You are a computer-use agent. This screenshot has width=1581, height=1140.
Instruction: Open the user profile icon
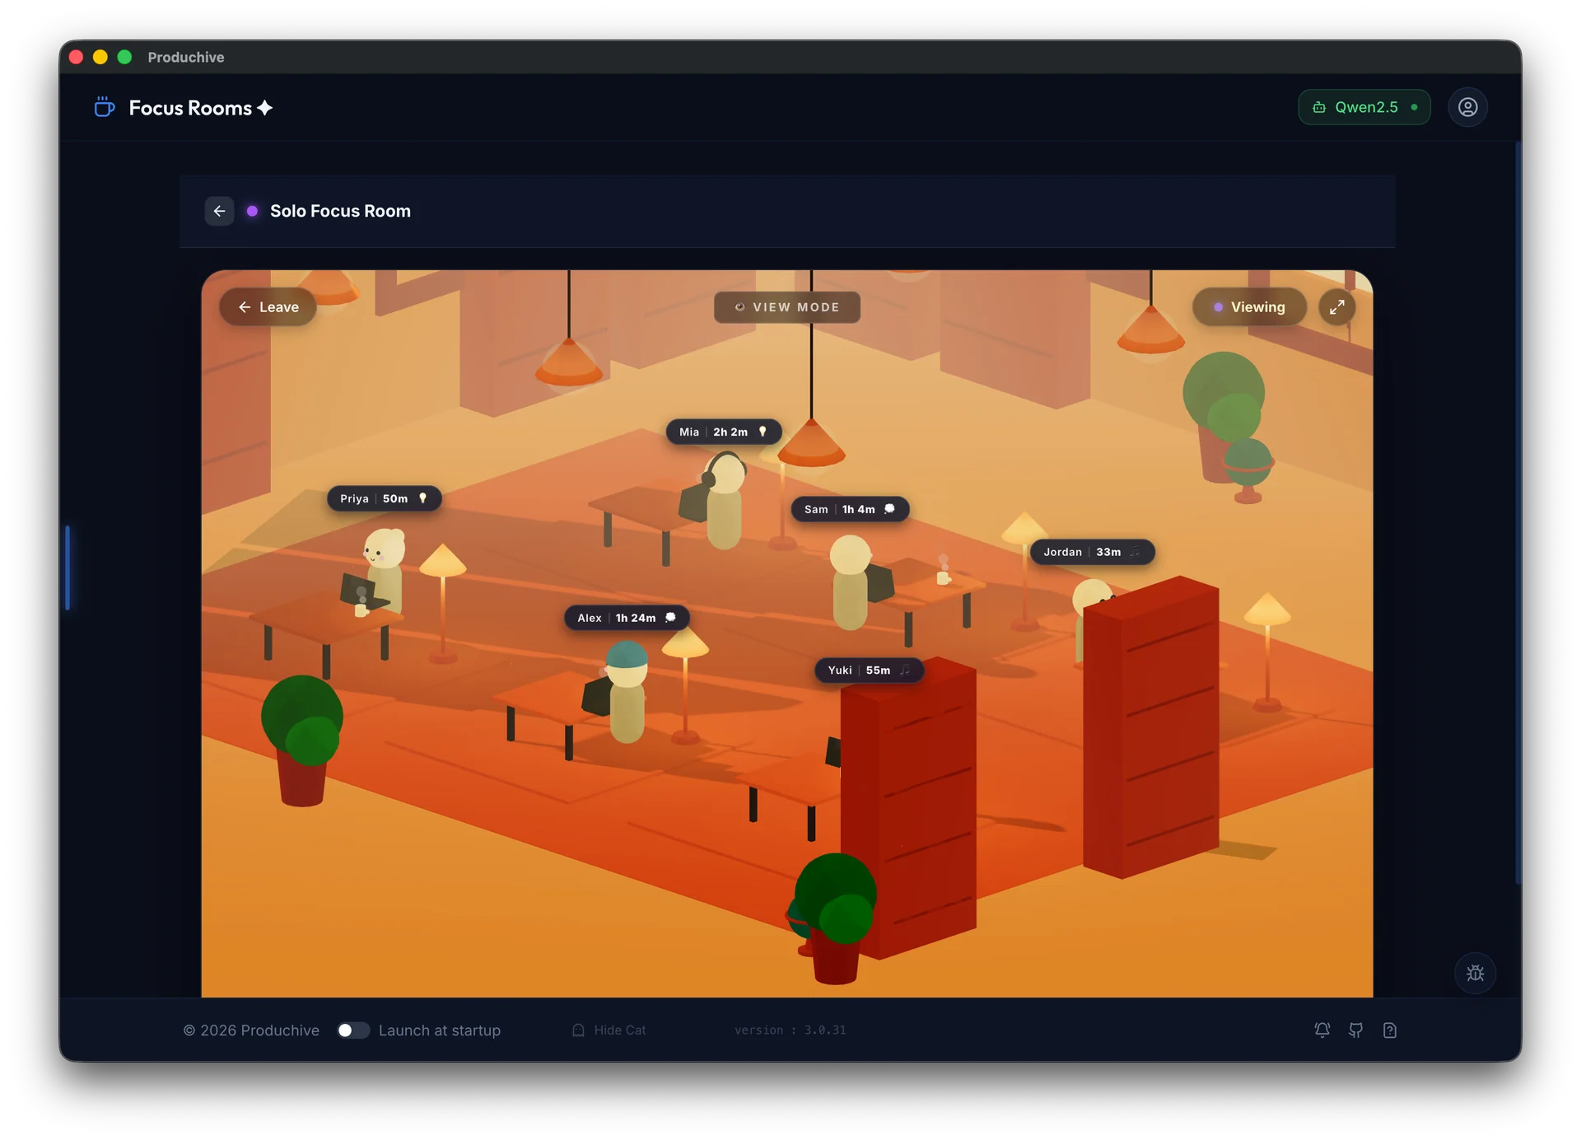(x=1467, y=107)
